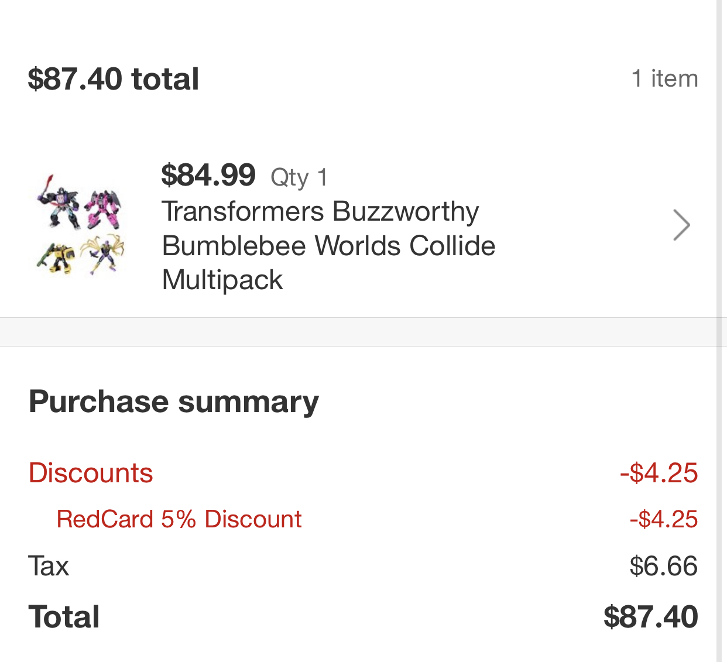The image size is (727, 662).
Task: Click the vertical scrollbar on the right edge
Action: (x=721, y=331)
